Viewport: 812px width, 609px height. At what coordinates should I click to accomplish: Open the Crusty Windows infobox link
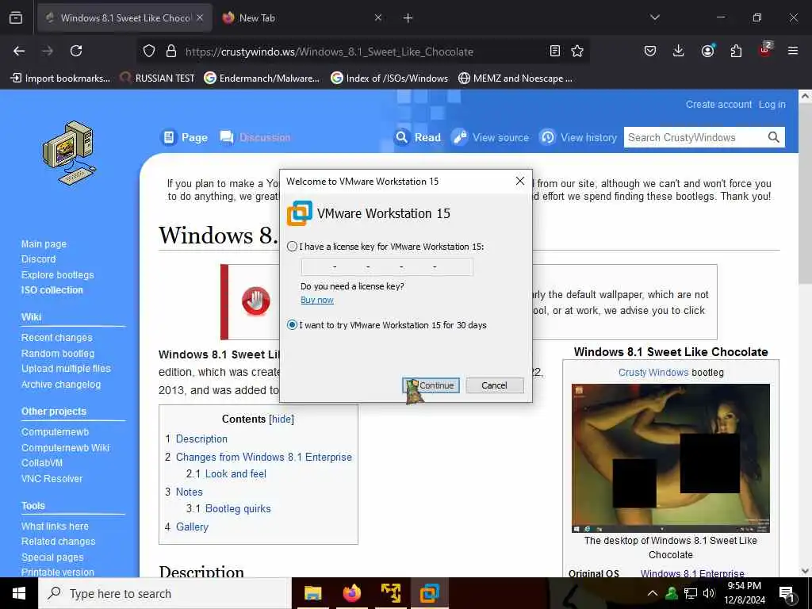pos(653,373)
